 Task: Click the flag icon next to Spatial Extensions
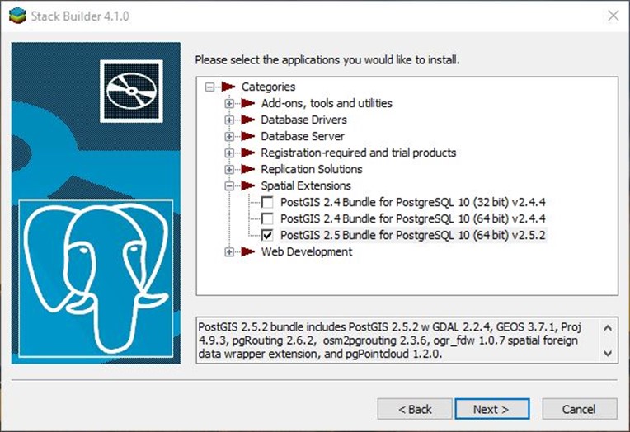[x=248, y=185]
